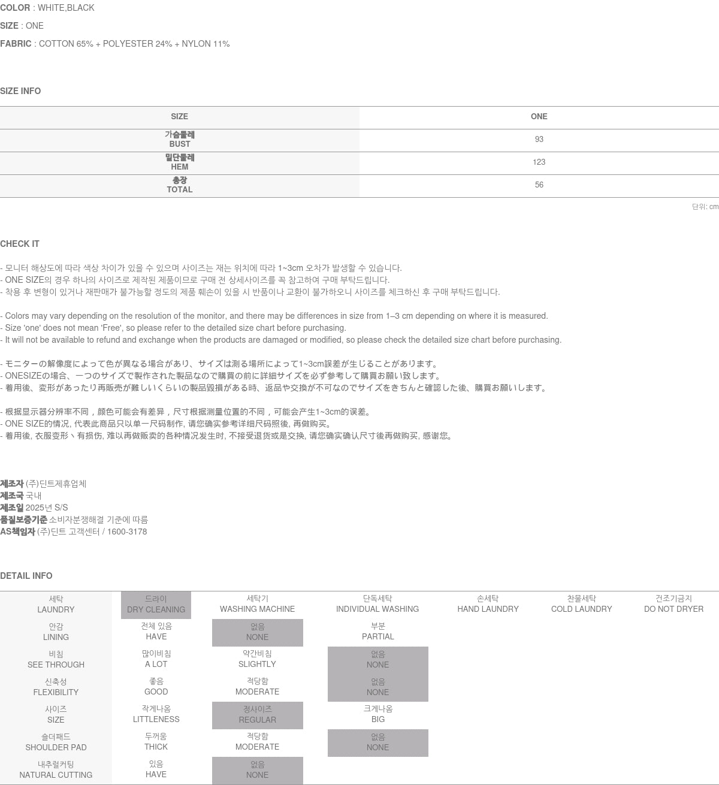Click the DETAIL INFO heading
Screen dimensions: 719x785
coord(26,576)
